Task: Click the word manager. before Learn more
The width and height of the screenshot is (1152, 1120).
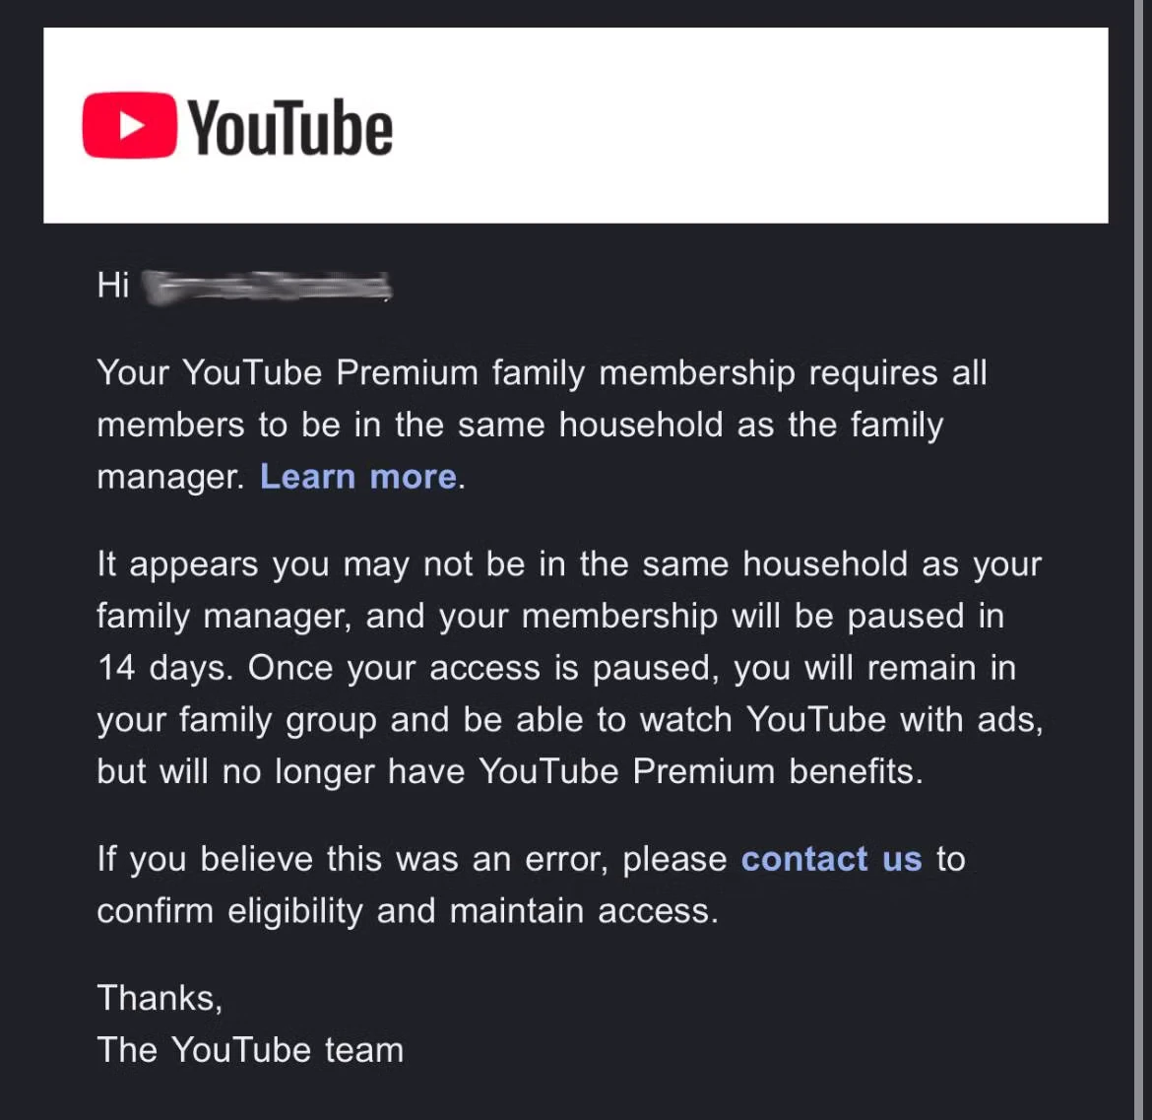Action: pos(170,479)
